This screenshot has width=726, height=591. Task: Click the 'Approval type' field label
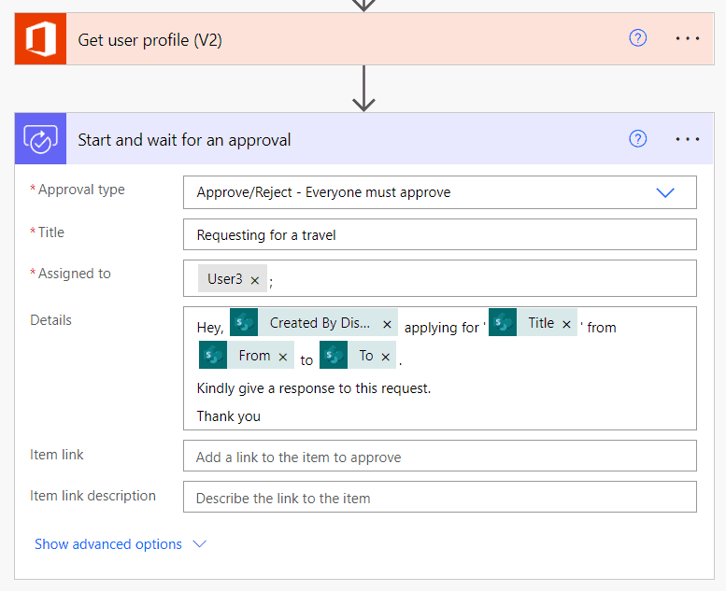pos(81,190)
